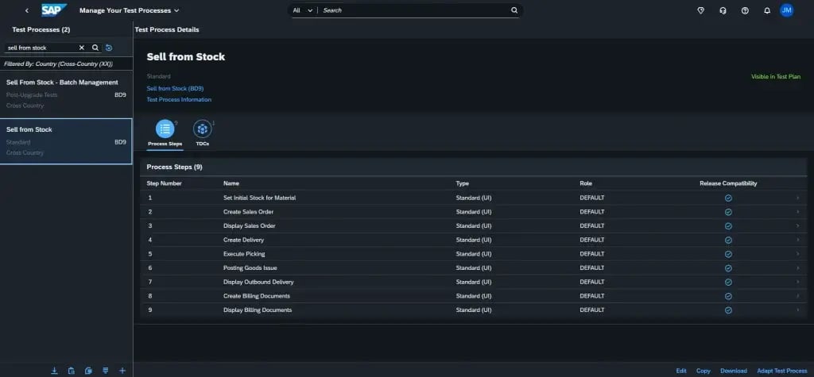Viewport: 814px width, 377px height.
Task: Open the All search scope dropdown
Action: (x=302, y=10)
